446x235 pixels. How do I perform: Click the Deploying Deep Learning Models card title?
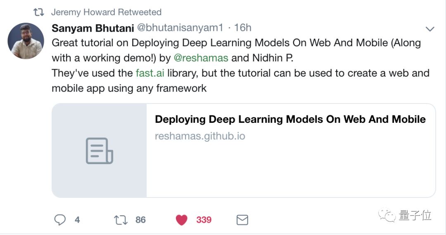pyautogui.click(x=290, y=120)
